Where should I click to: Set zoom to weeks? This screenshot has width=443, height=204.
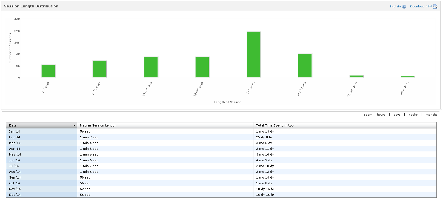click(413, 115)
